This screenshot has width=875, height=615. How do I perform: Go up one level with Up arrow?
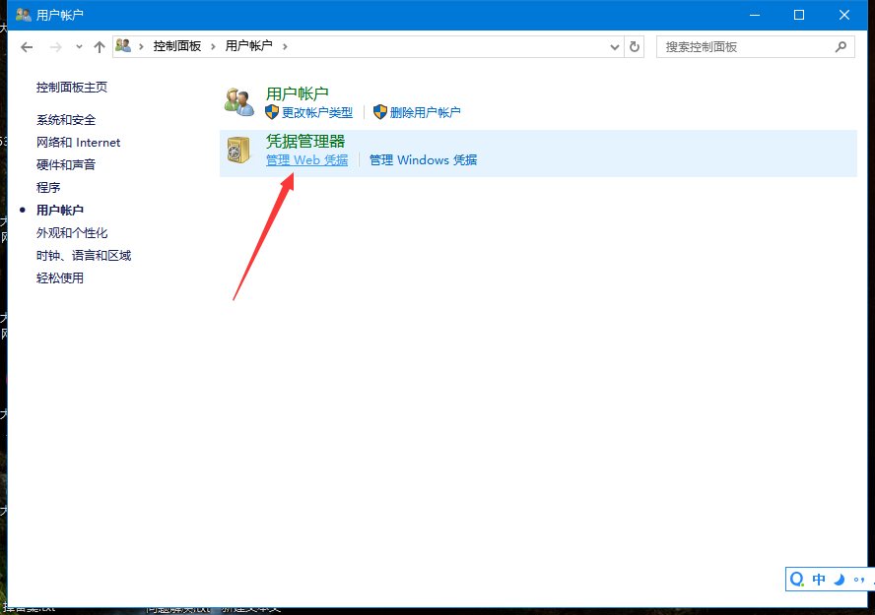pos(100,47)
